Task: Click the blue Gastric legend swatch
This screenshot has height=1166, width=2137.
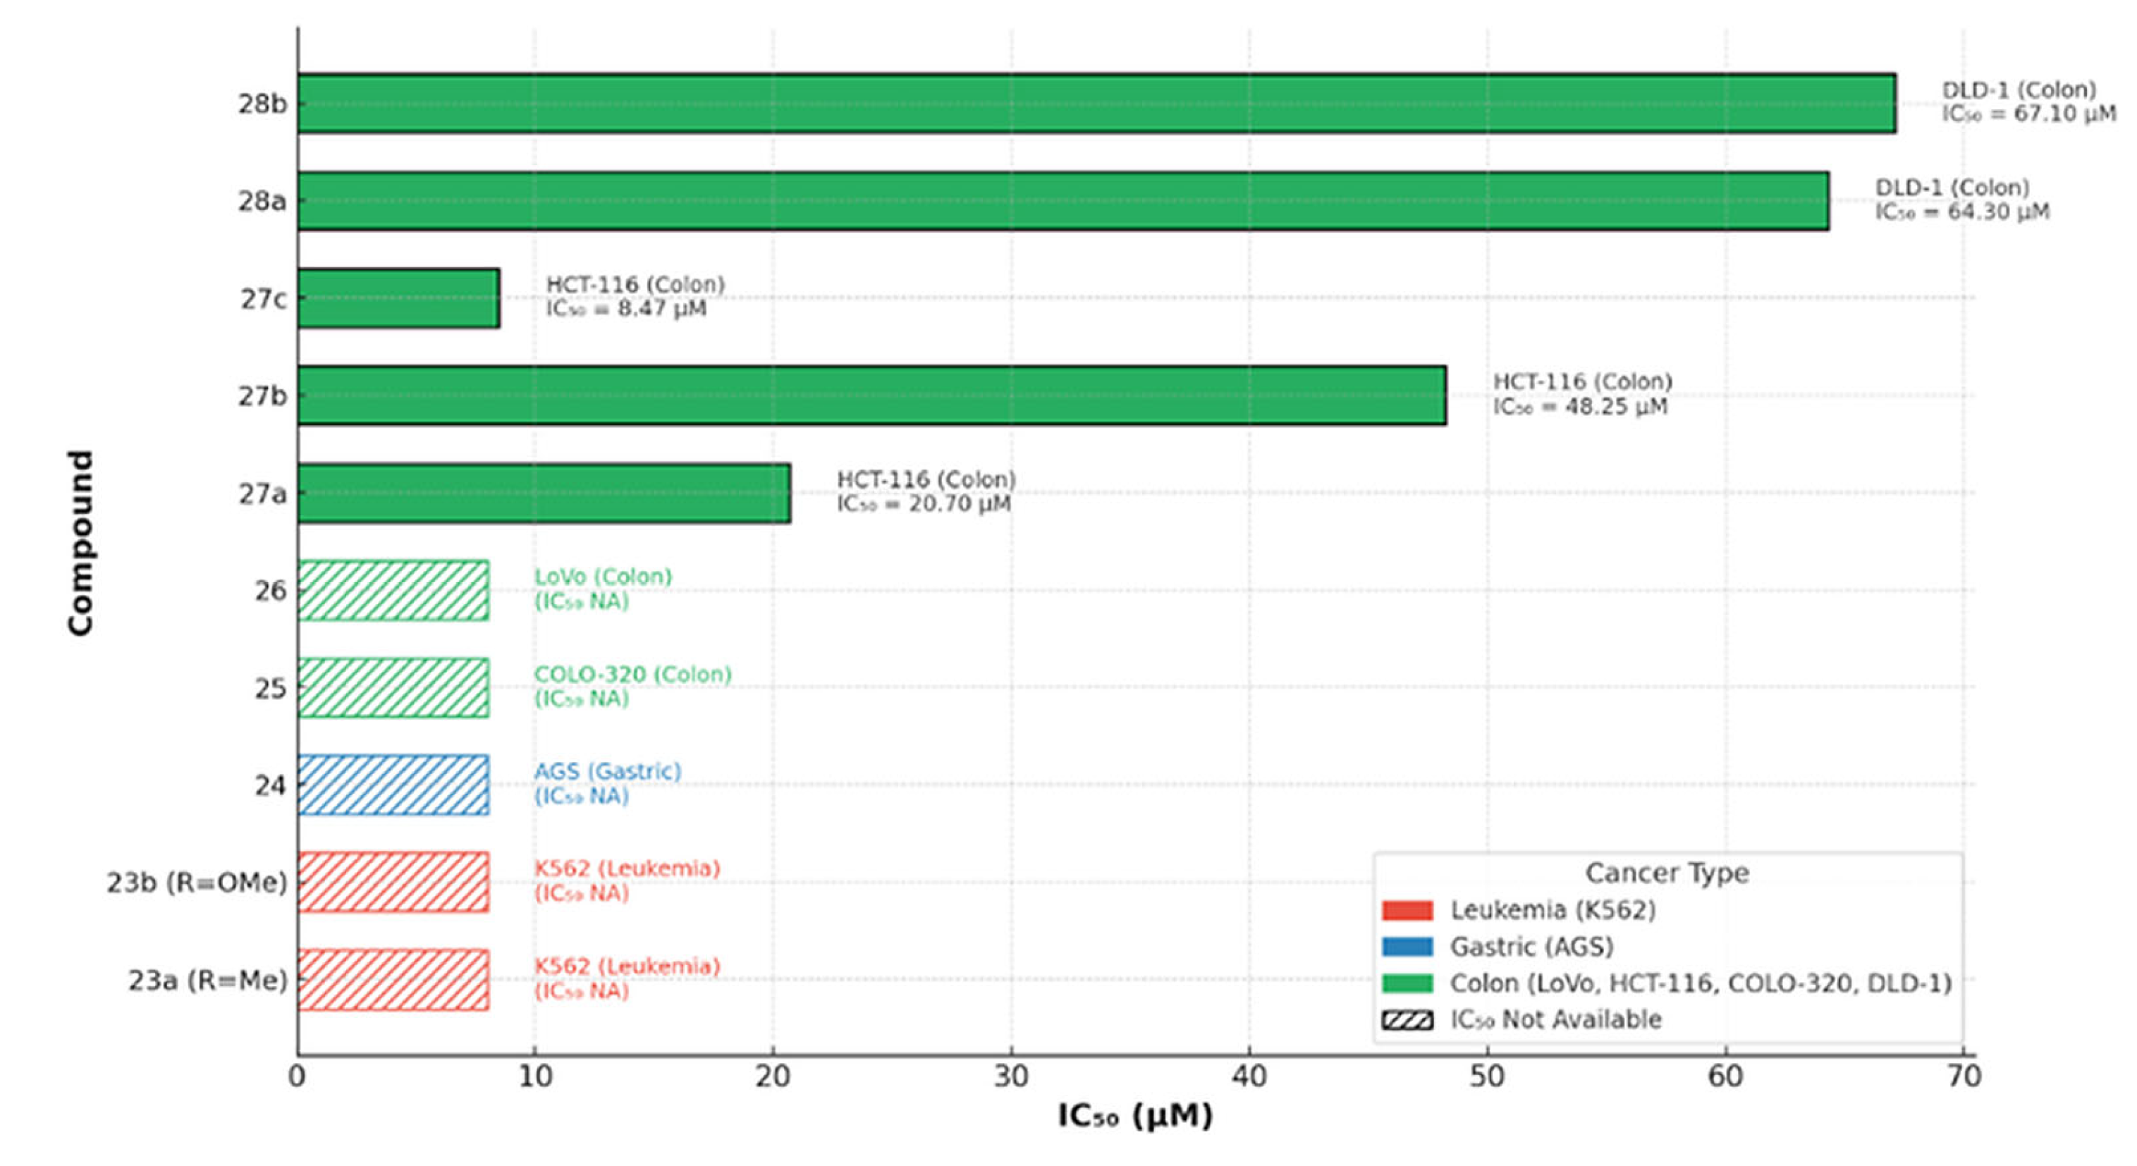Action: click(x=1407, y=947)
